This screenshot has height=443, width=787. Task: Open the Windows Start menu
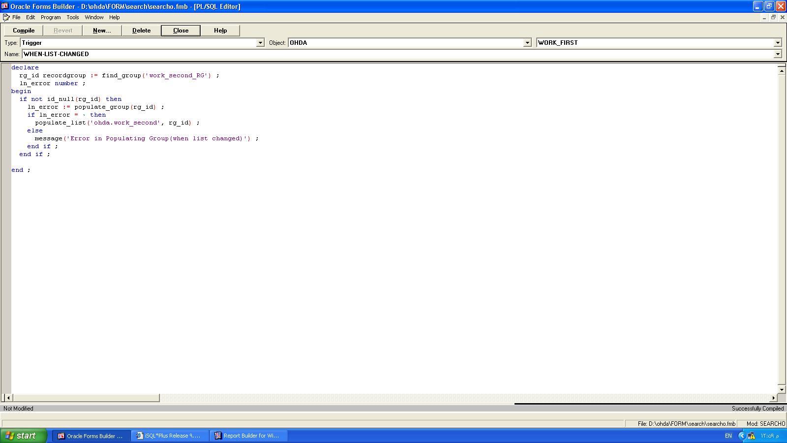[x=23, y=436]
